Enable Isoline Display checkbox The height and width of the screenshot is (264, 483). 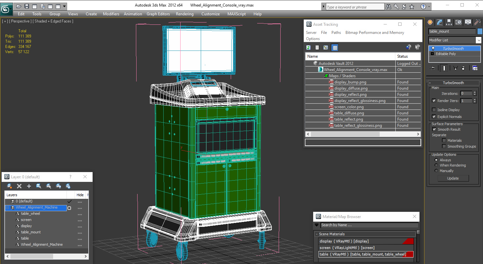tap(434, 110)
